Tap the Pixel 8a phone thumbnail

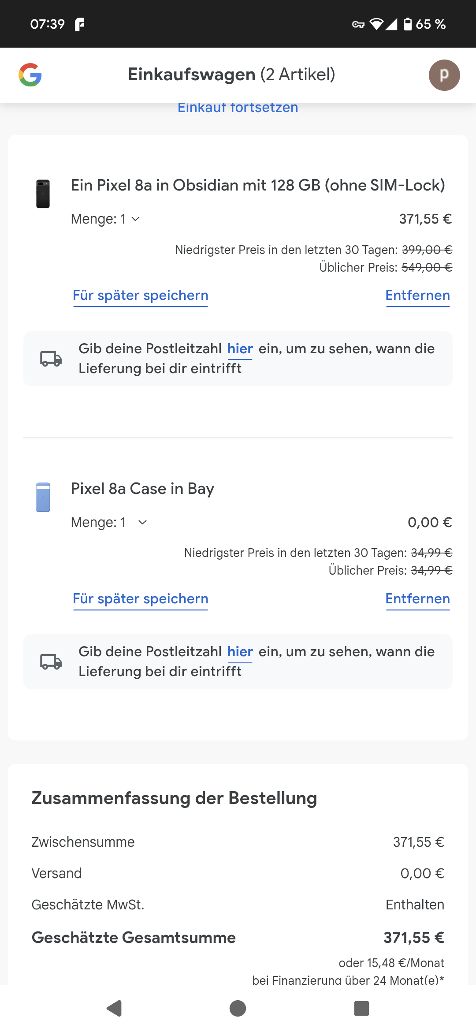coord(43,194)
